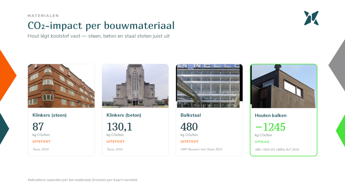This screenshot has height=194, width=345.
Task: Click the footnote 'Indicatieve waarden per ton materiaal'
Action: point(59,180)
